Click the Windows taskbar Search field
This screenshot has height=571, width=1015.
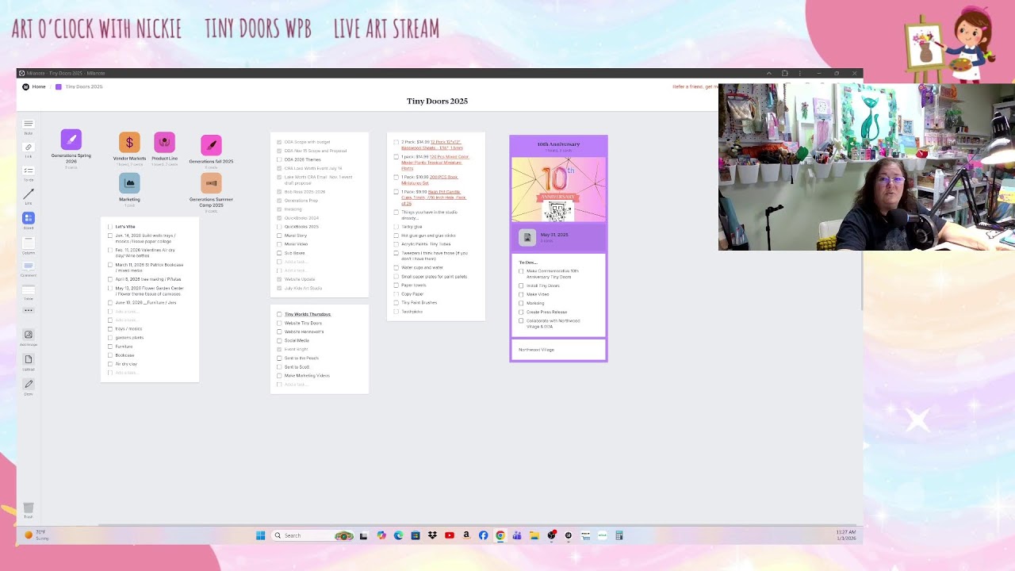(x=312, y=535)
